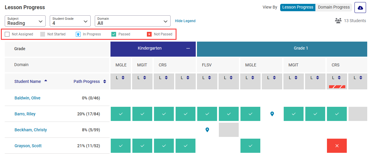The image size is (369, 154).
Task: Click the Hide Legend link
Action: 185,21
